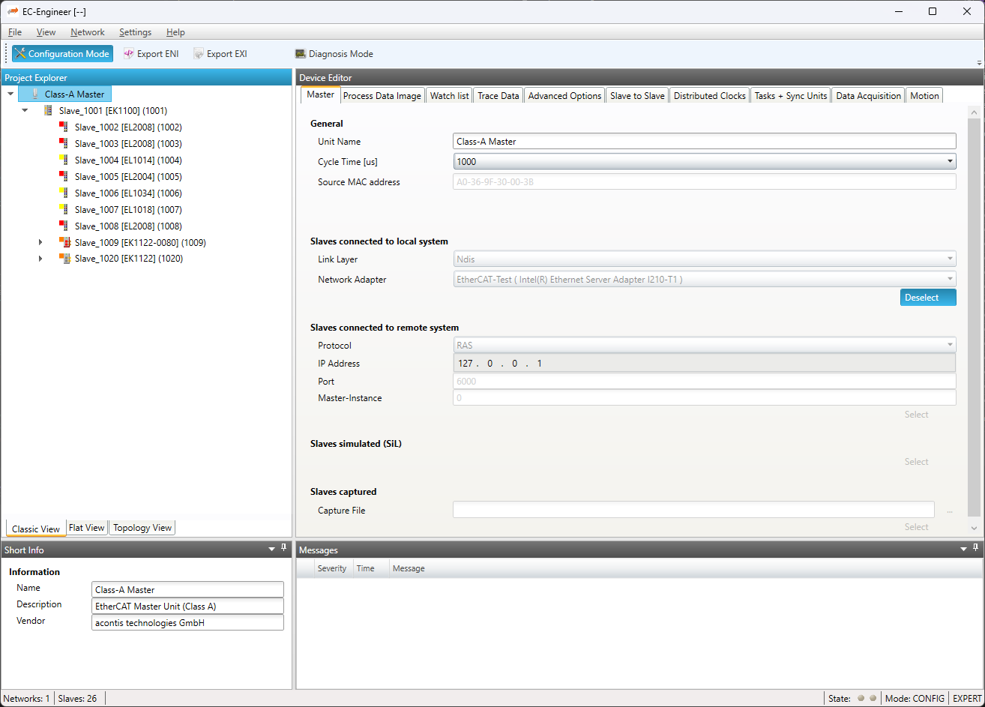
Task: Switch to Topology View tab
Action: click(142, 528)
